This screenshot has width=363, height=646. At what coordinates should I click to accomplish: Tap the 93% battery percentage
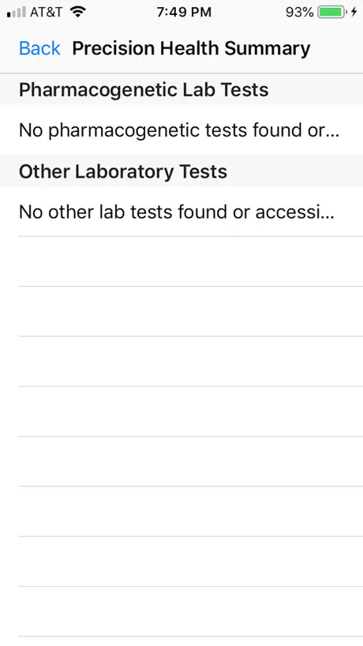(x=299, y=12)
